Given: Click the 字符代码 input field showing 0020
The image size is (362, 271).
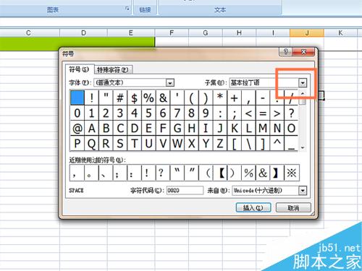Looking at the screenshot, I should point(185,191).
